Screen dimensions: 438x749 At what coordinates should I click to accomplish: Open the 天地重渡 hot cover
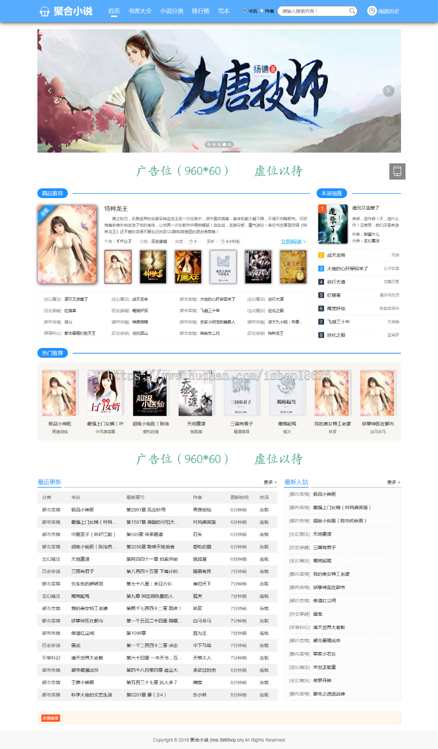click(x=196, y=393)
